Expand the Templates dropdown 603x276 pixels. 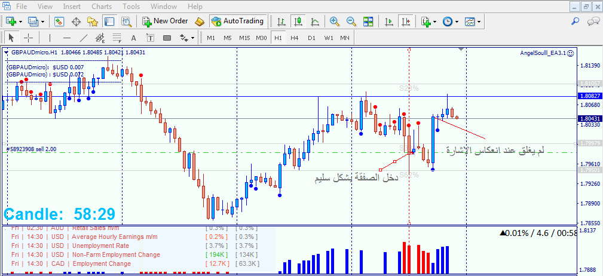[480, 22]
